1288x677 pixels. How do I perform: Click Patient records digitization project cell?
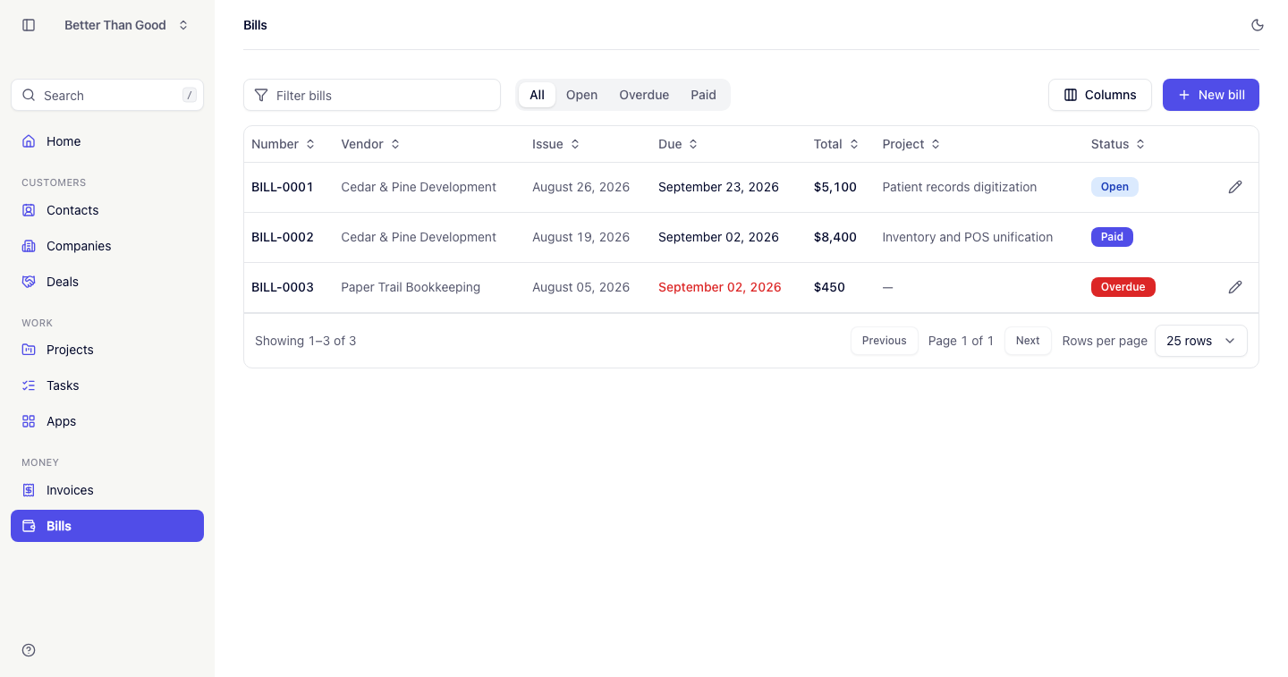(960, 187)
